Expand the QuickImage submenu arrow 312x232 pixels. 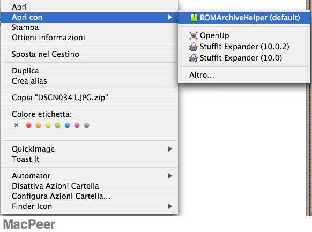170,149
